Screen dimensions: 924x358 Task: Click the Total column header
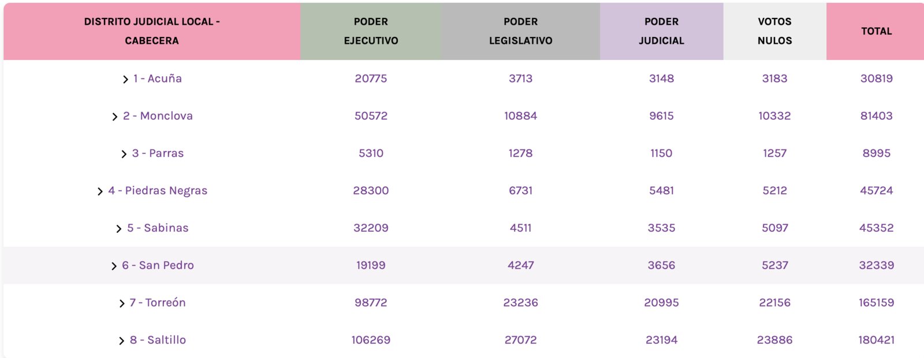[876, 31]
